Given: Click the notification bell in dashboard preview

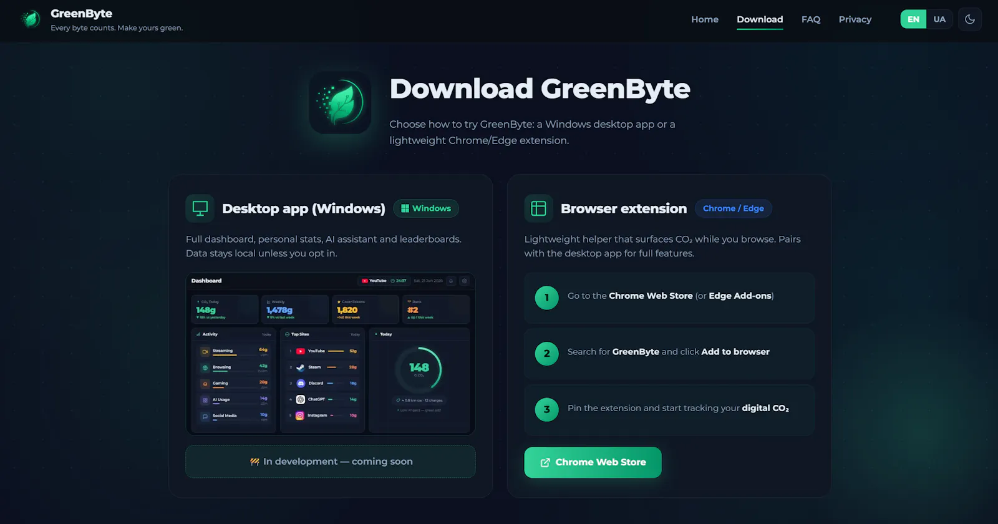Looking at the screenshot, I should 451,281.
